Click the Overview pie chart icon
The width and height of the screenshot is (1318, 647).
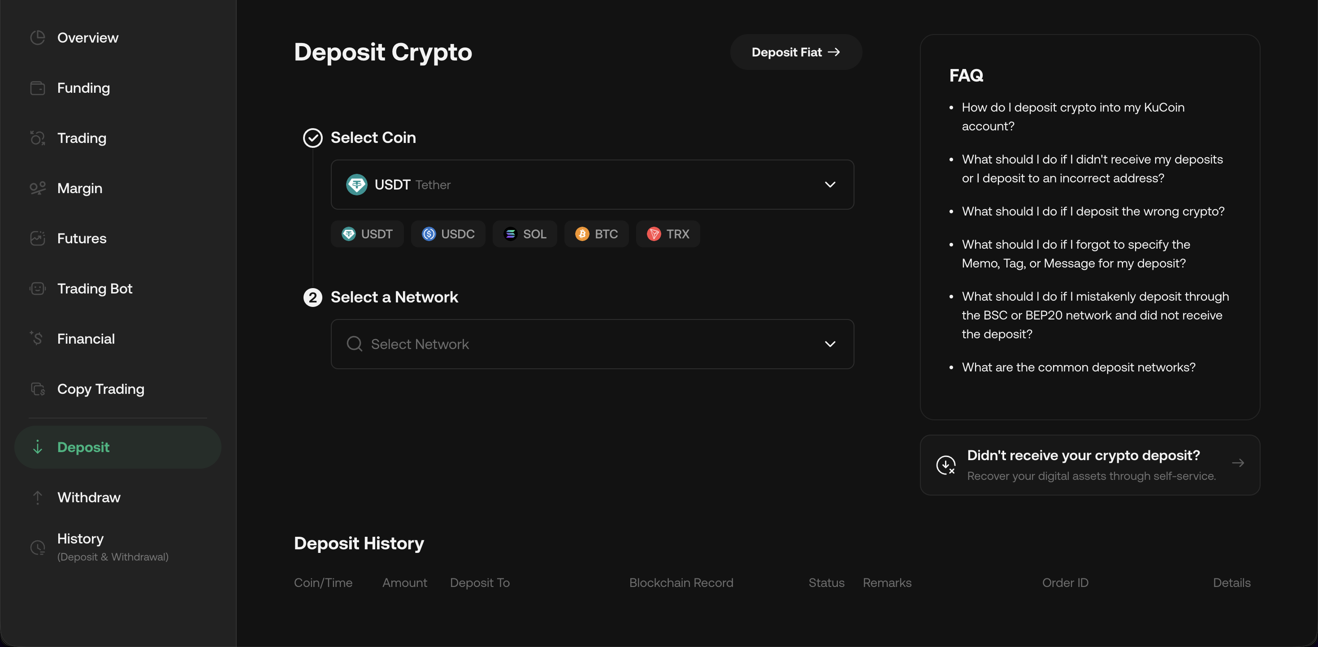pyautogui.click(x=37, y=38)
